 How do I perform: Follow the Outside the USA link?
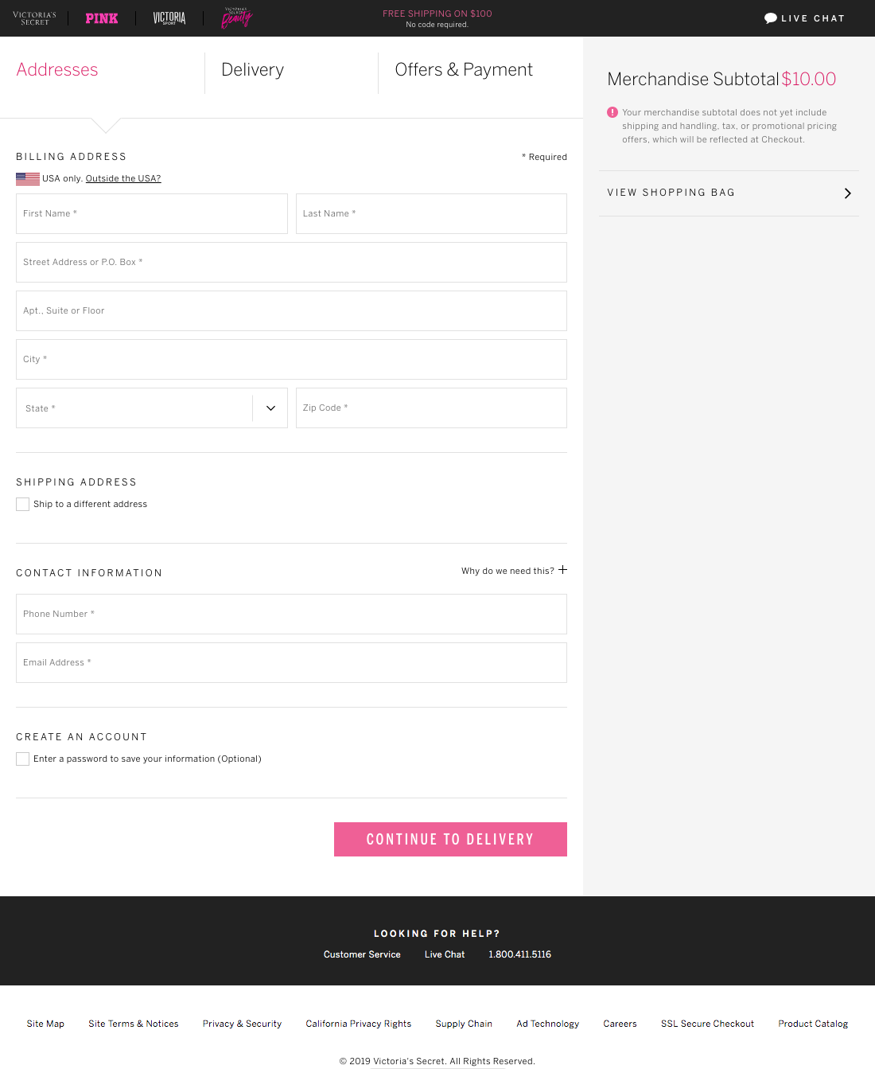(x=123, y=179)
